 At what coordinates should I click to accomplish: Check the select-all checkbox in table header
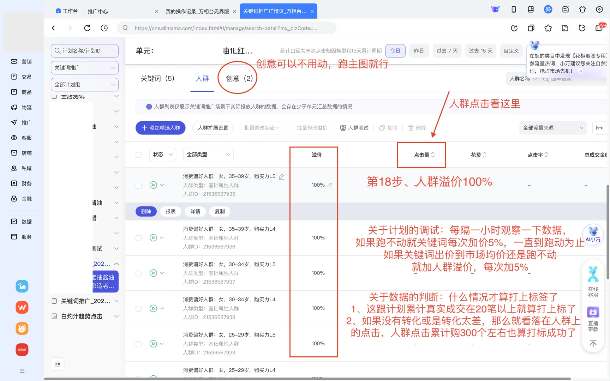click(138, 154)
